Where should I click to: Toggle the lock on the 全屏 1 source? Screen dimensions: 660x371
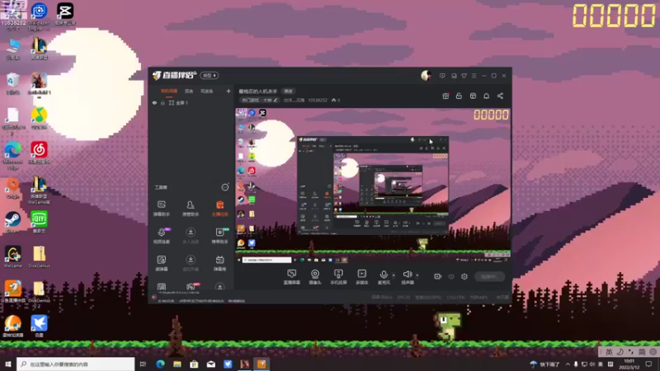coord(163,102)
